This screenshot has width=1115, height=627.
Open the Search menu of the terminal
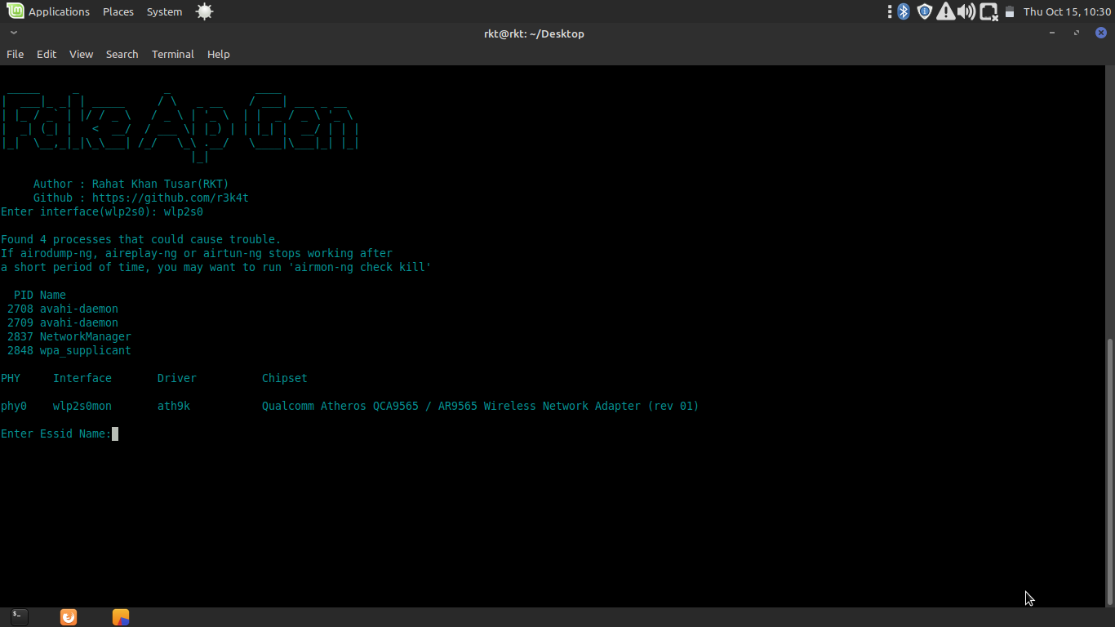coord(122,54)
